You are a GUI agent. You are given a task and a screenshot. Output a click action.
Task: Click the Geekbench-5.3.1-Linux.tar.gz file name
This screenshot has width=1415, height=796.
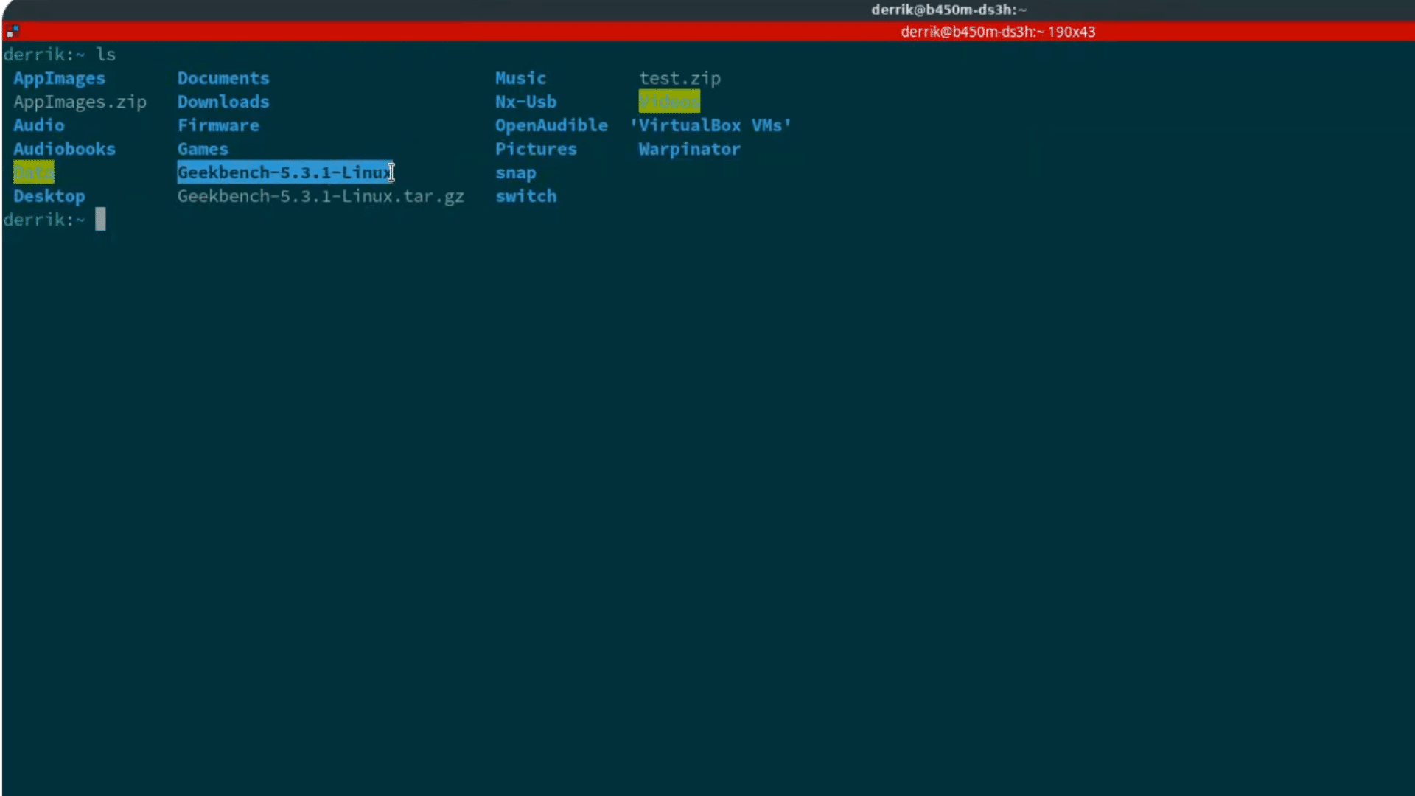point(321,196)
